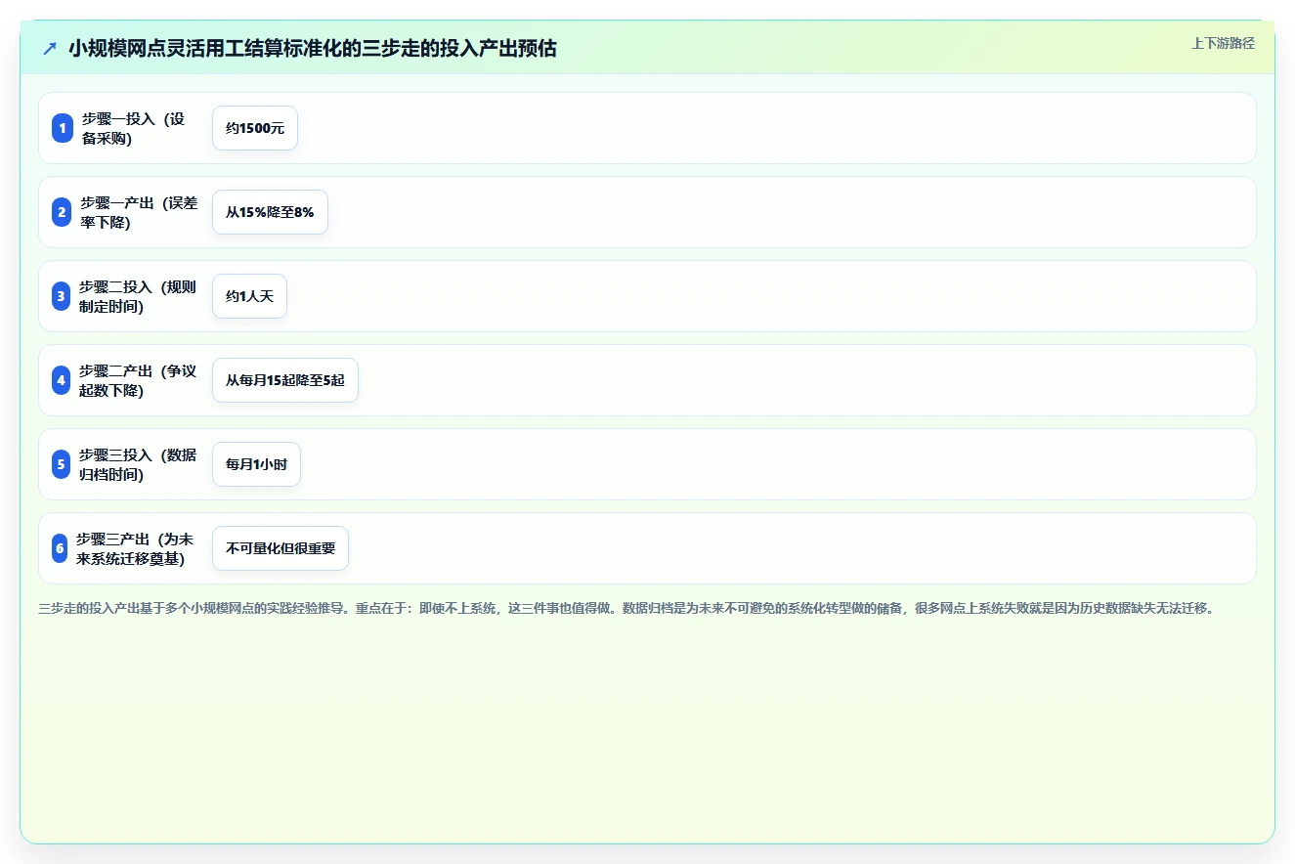
Task: Click the 每月1小时 value chip
Action: [x=256, y=464]
